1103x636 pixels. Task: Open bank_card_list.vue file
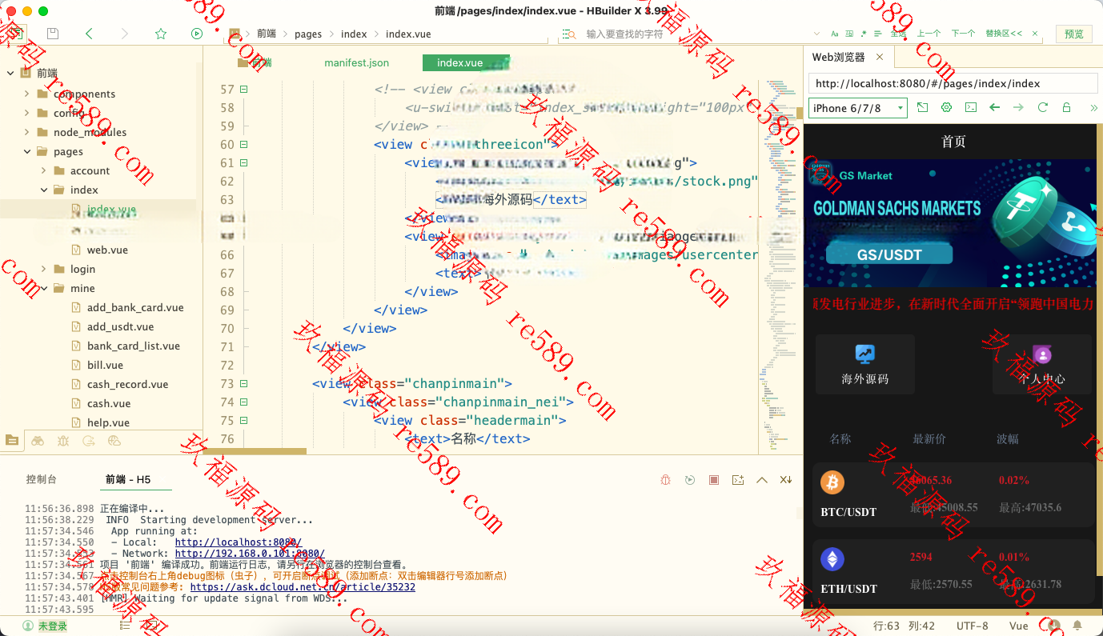[x=133, y=346]
